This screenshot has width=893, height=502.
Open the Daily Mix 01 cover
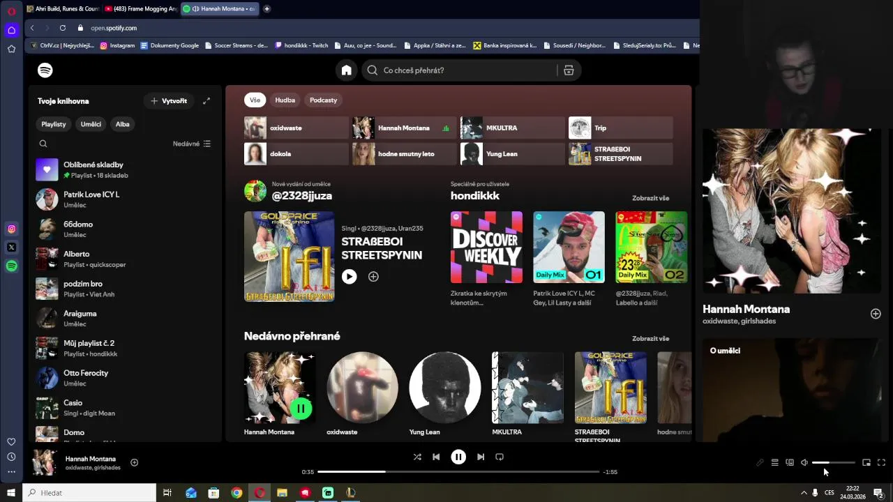click(569, 247)
